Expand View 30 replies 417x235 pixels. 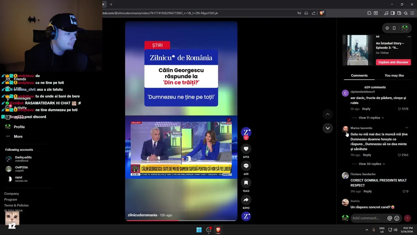(372, 164)
